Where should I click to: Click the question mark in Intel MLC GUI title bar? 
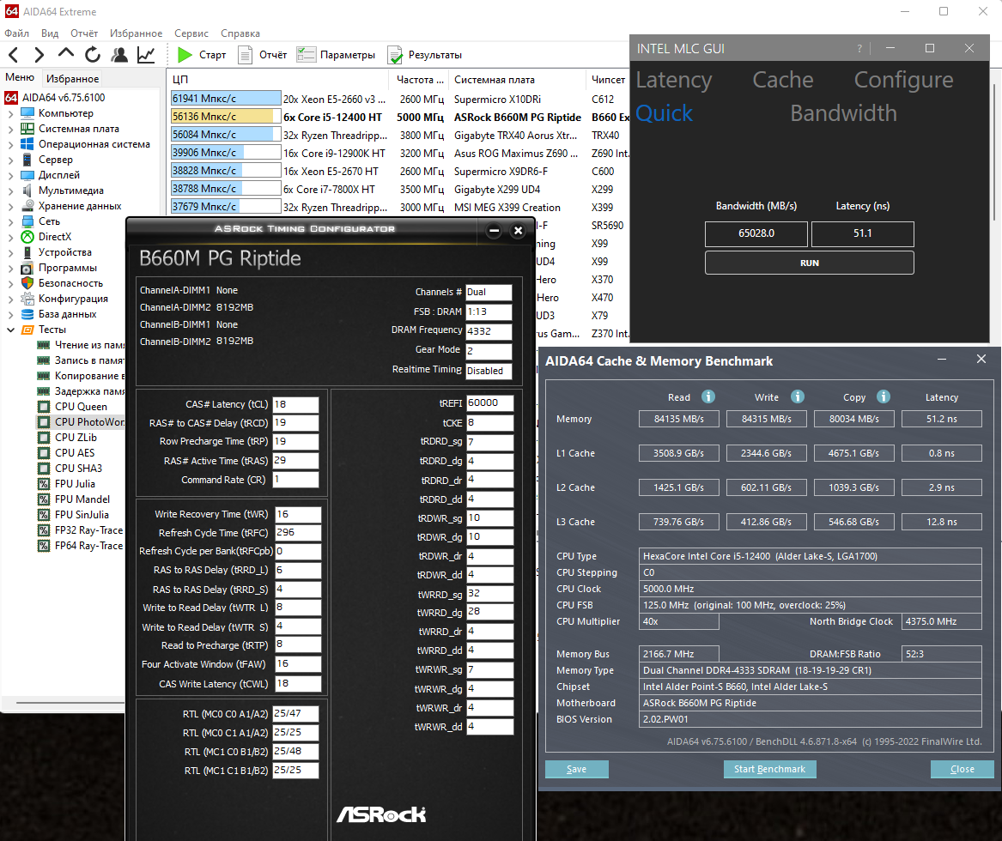pos(859,49)
